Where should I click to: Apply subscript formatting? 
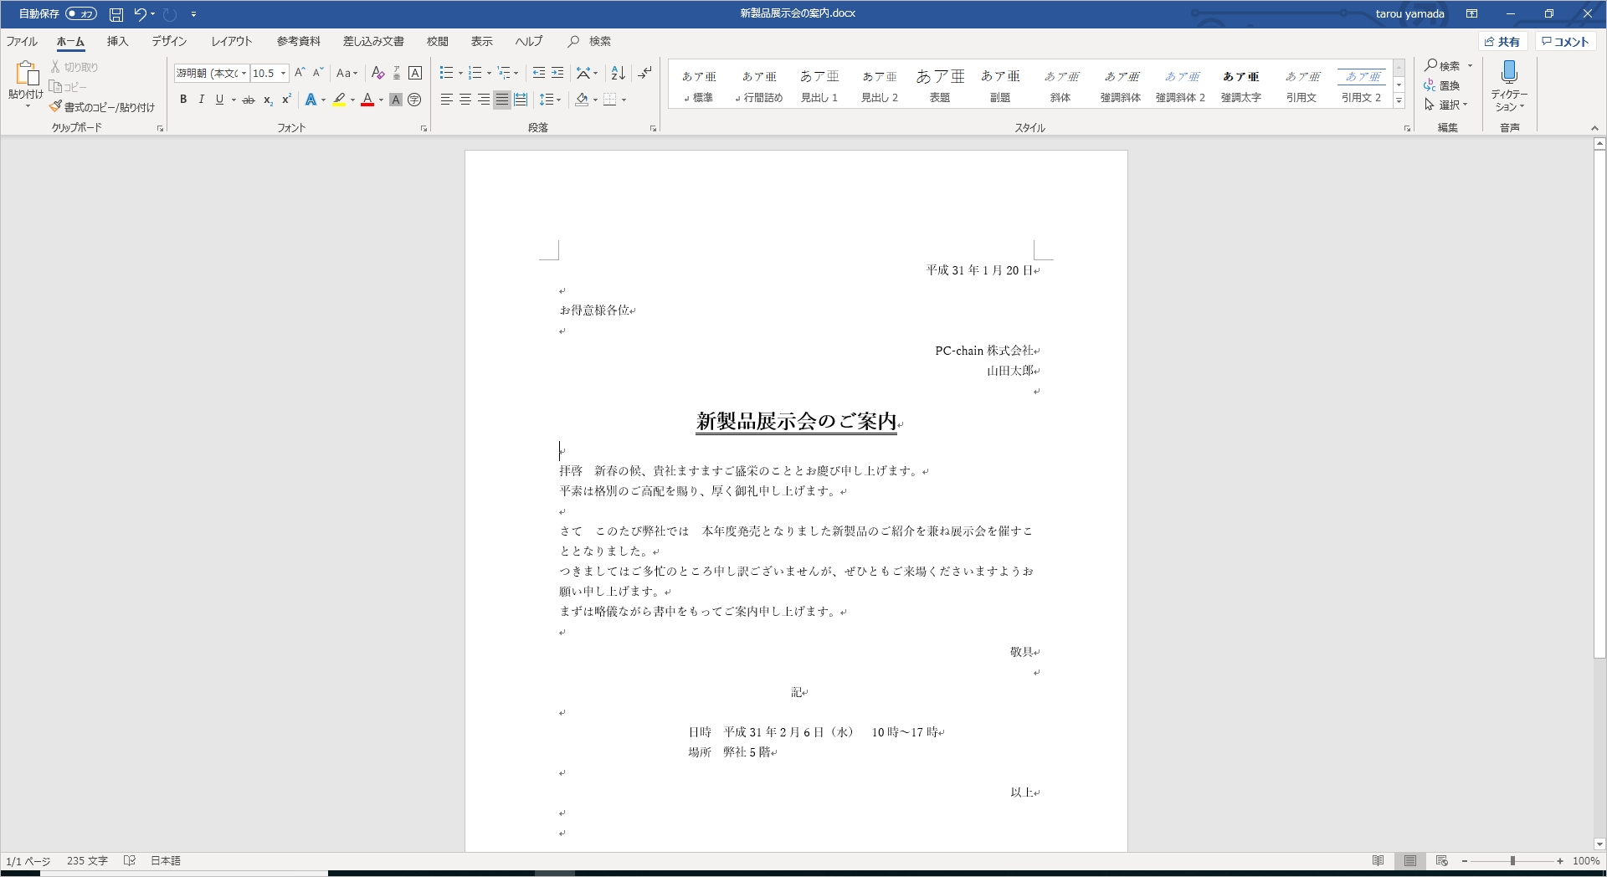268,100
